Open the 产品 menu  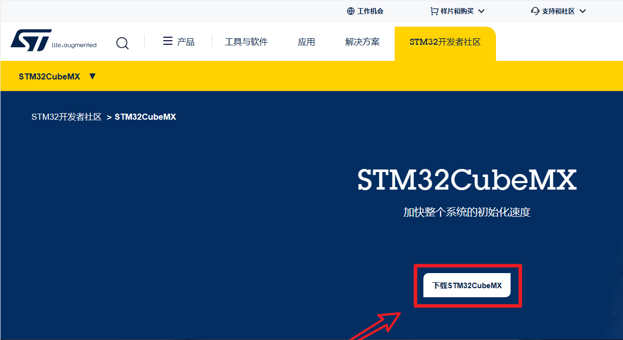(186, 42)
